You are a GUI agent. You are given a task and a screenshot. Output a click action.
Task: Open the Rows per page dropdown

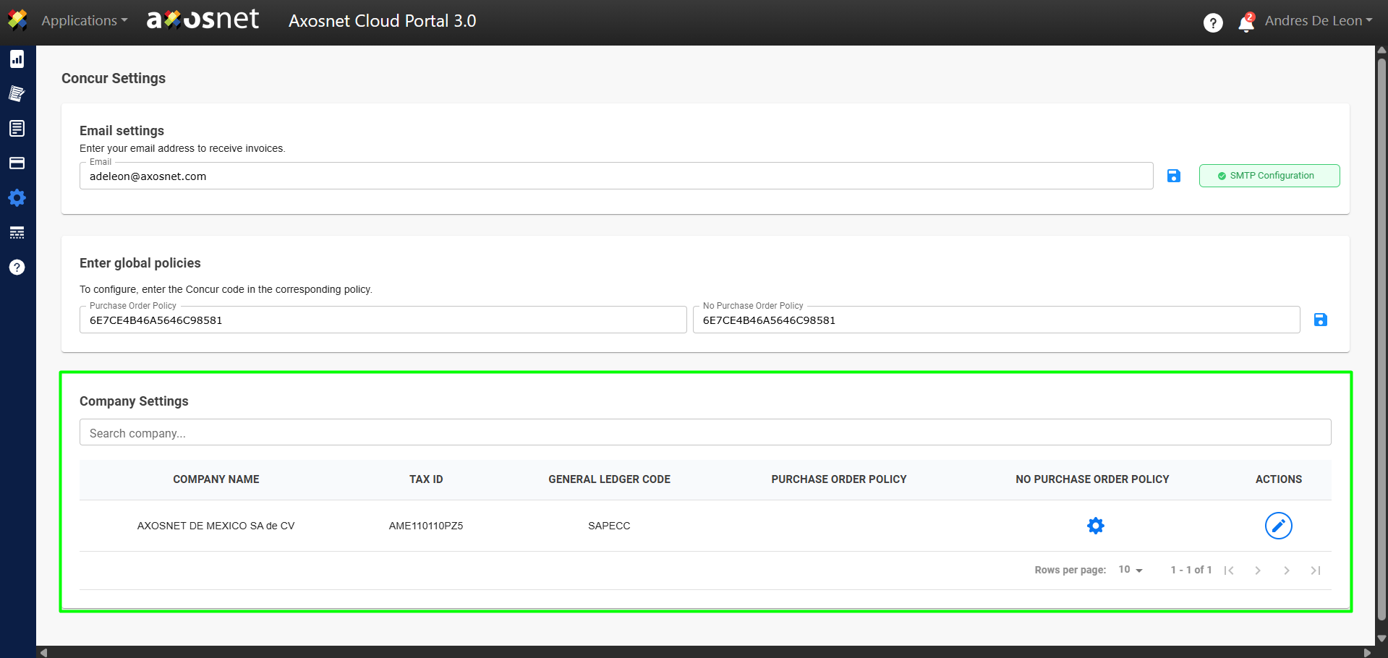[1131, 570]
